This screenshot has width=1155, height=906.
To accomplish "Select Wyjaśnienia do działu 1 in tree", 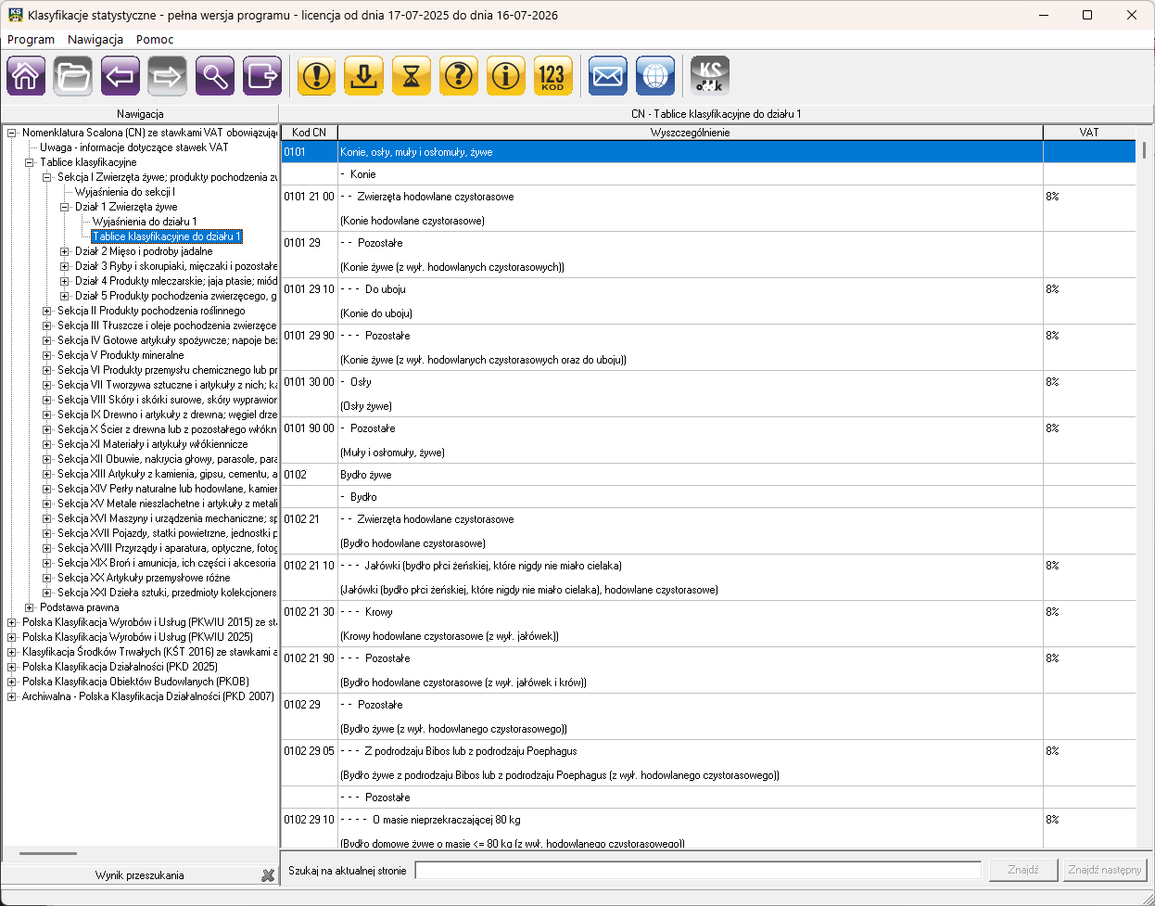I will pos(145,222).
